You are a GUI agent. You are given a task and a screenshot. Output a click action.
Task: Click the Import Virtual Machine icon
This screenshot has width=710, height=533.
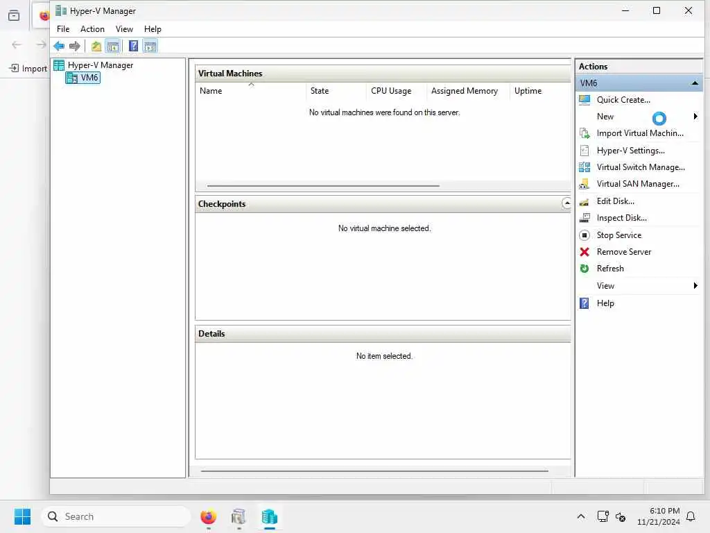point(585,133)
